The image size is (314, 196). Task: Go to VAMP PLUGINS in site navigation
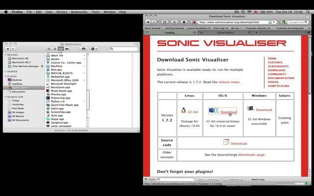[x=279, y=86]
